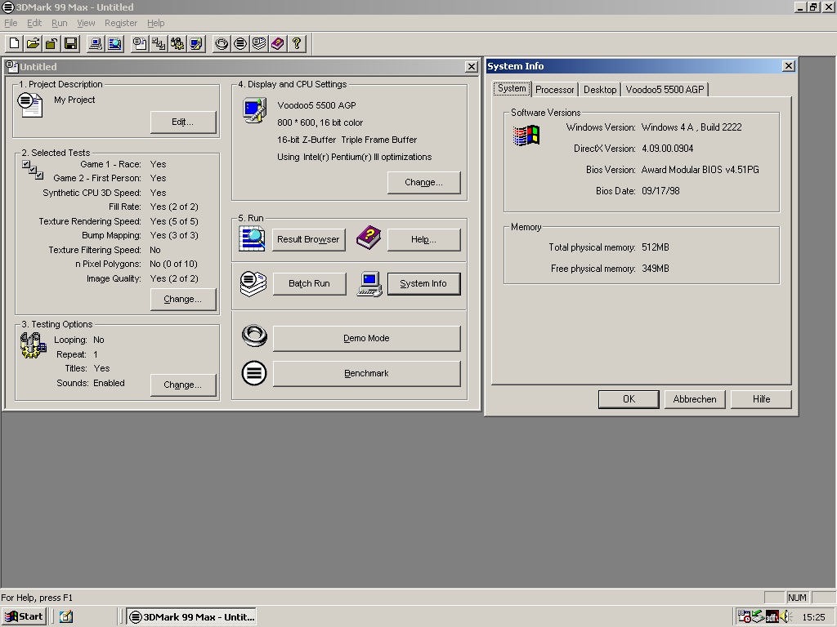Click the purple help book toolbar icon
837x627 pixels.
pos(277,43)
